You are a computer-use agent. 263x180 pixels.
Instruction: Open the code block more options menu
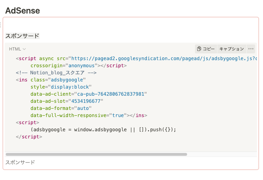pos(251,49)
